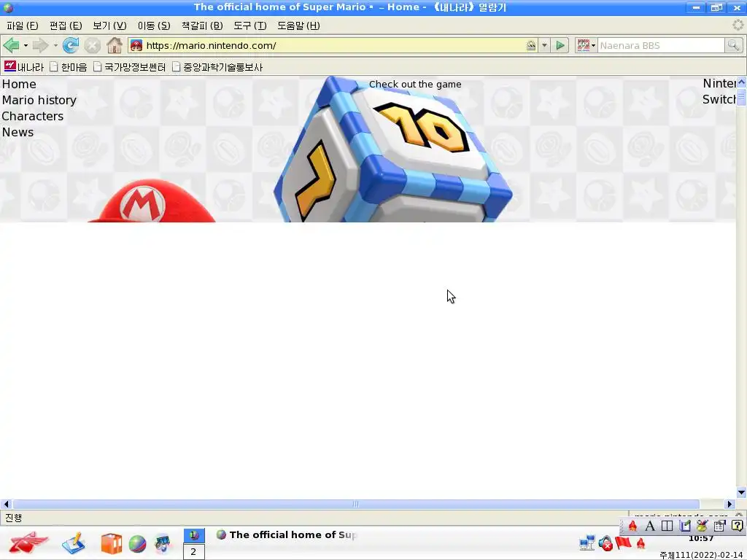Launch the text editor taskbar icon
The width and height of the screenshot is (747, 560).
[74, 542]
